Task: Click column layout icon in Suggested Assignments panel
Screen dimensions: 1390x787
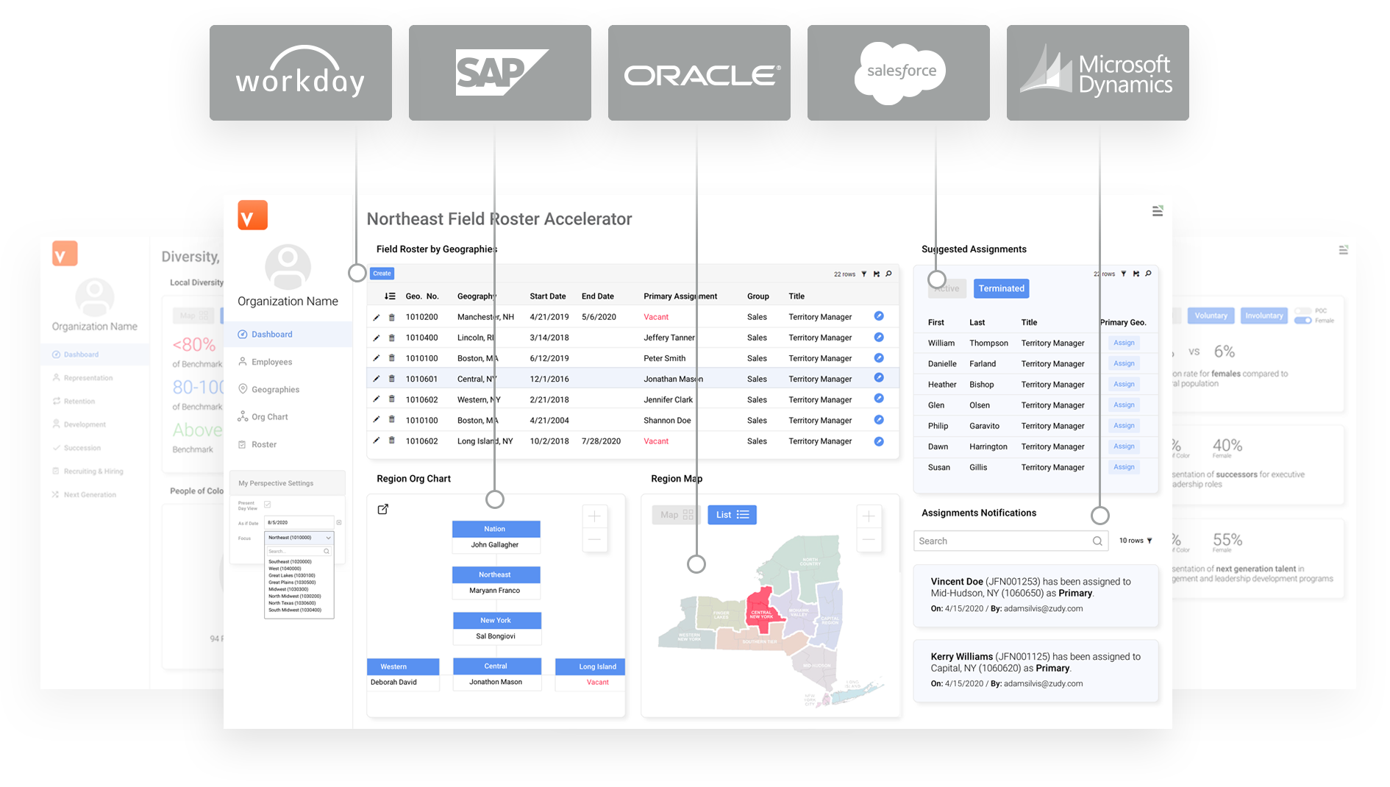Action: pyautogui.click(x=1136, y=274)
